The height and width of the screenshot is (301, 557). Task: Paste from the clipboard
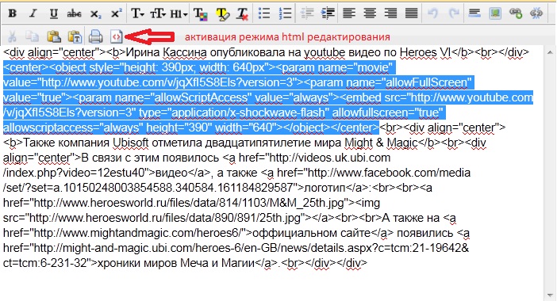coord(54,36)
